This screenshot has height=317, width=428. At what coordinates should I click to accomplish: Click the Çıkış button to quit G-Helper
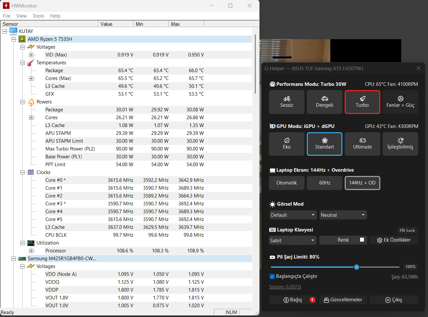pyautogui.click(x=394, y=300)
